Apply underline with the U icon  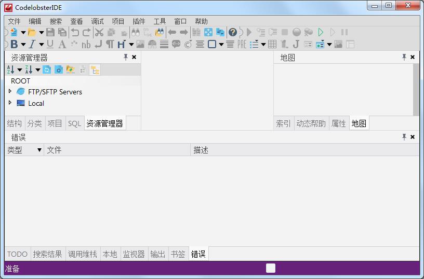tap(50, 44)
